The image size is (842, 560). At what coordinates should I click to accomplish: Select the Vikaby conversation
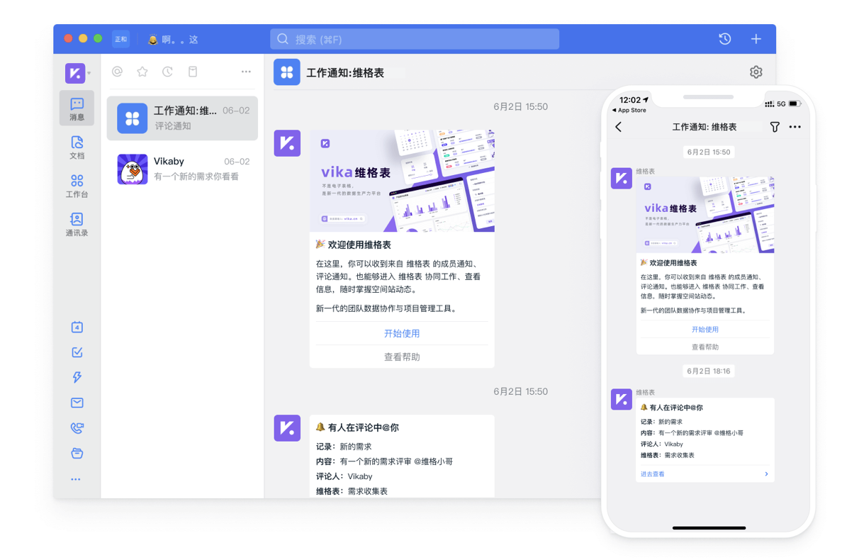point(182,169)
